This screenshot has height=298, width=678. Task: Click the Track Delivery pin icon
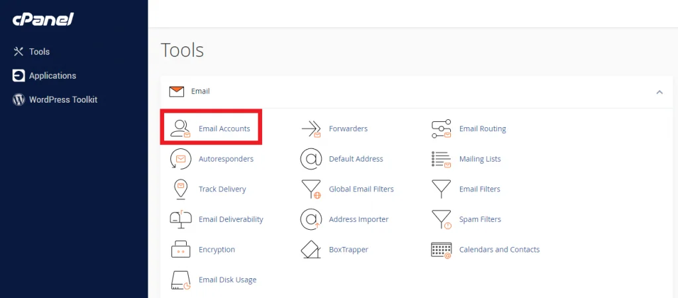(180, 189)
